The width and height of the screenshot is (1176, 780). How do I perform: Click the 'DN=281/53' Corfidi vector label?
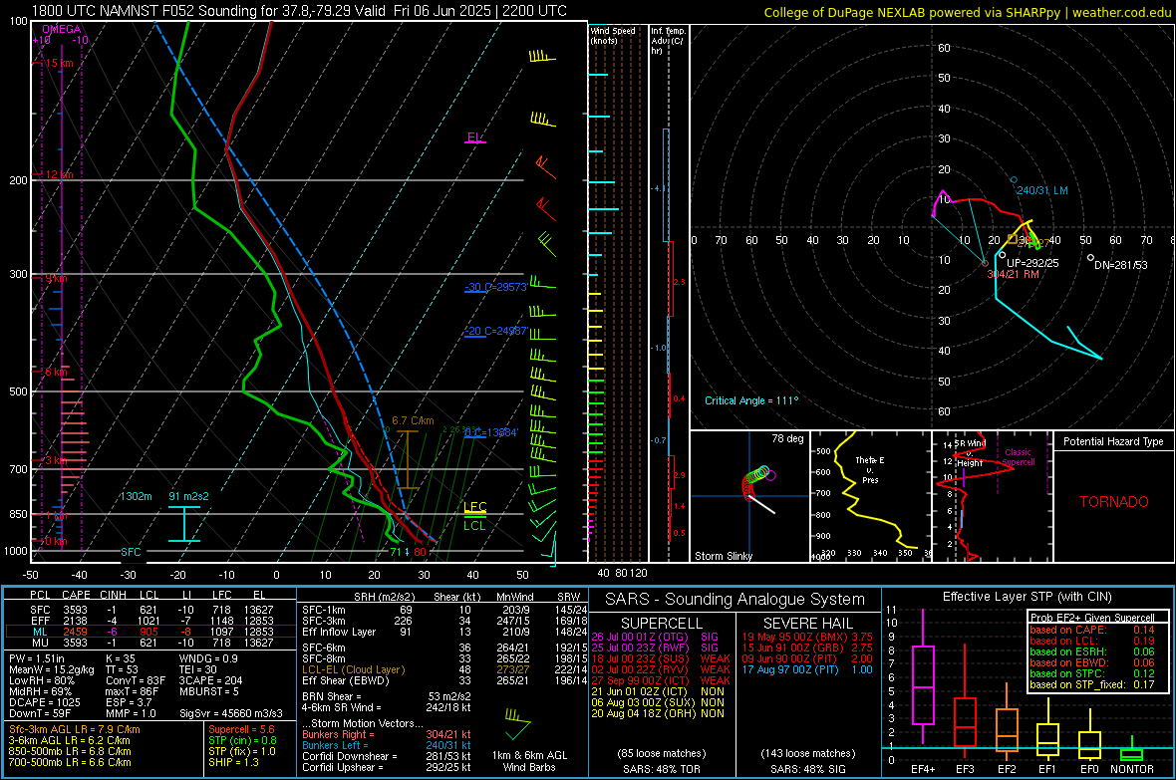tap(1120, 265)
